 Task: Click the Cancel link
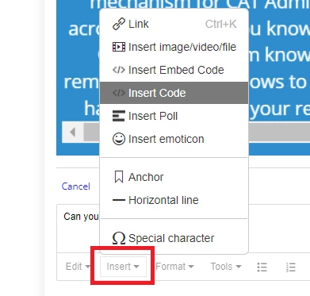76,186
